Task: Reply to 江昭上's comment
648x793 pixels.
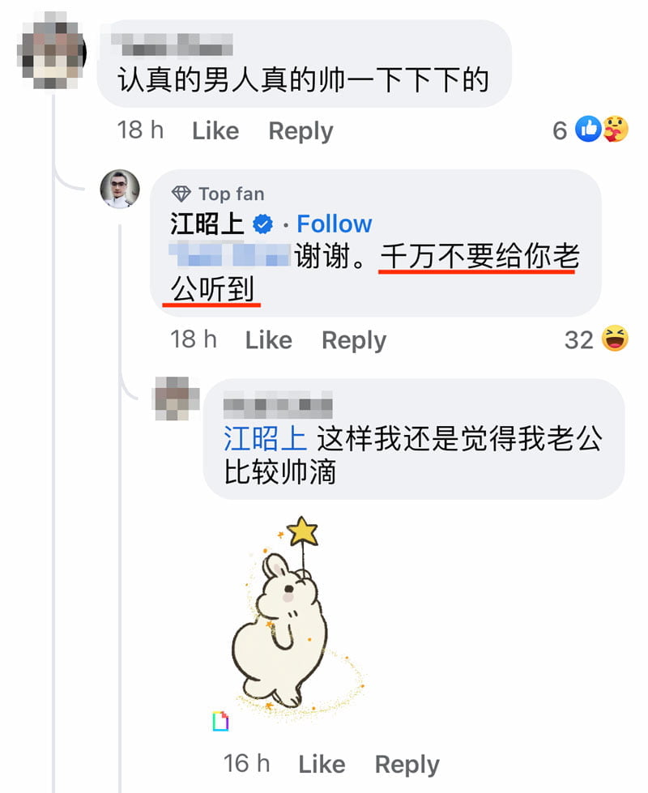Action: tap(354, 340)
